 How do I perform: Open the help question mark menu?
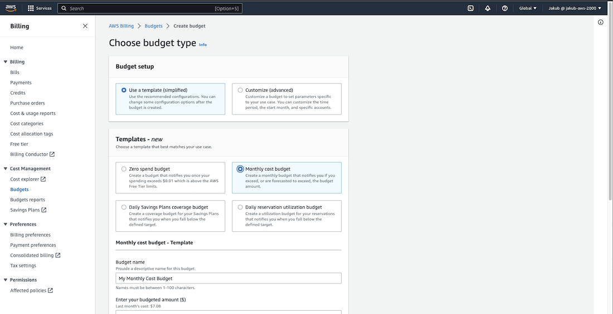tap(505, 8)
